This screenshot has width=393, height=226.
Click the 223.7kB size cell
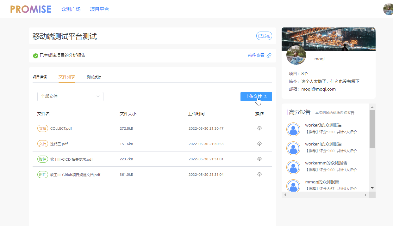(x=126, y=159)
